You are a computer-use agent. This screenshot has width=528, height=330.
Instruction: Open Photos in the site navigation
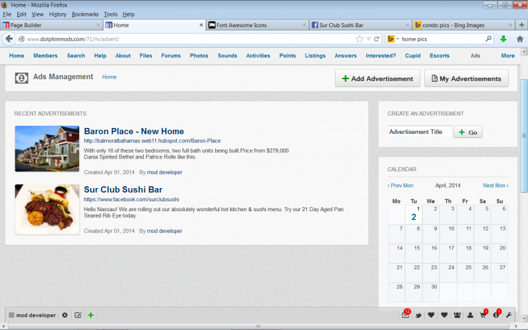click(x=199, y=55)
